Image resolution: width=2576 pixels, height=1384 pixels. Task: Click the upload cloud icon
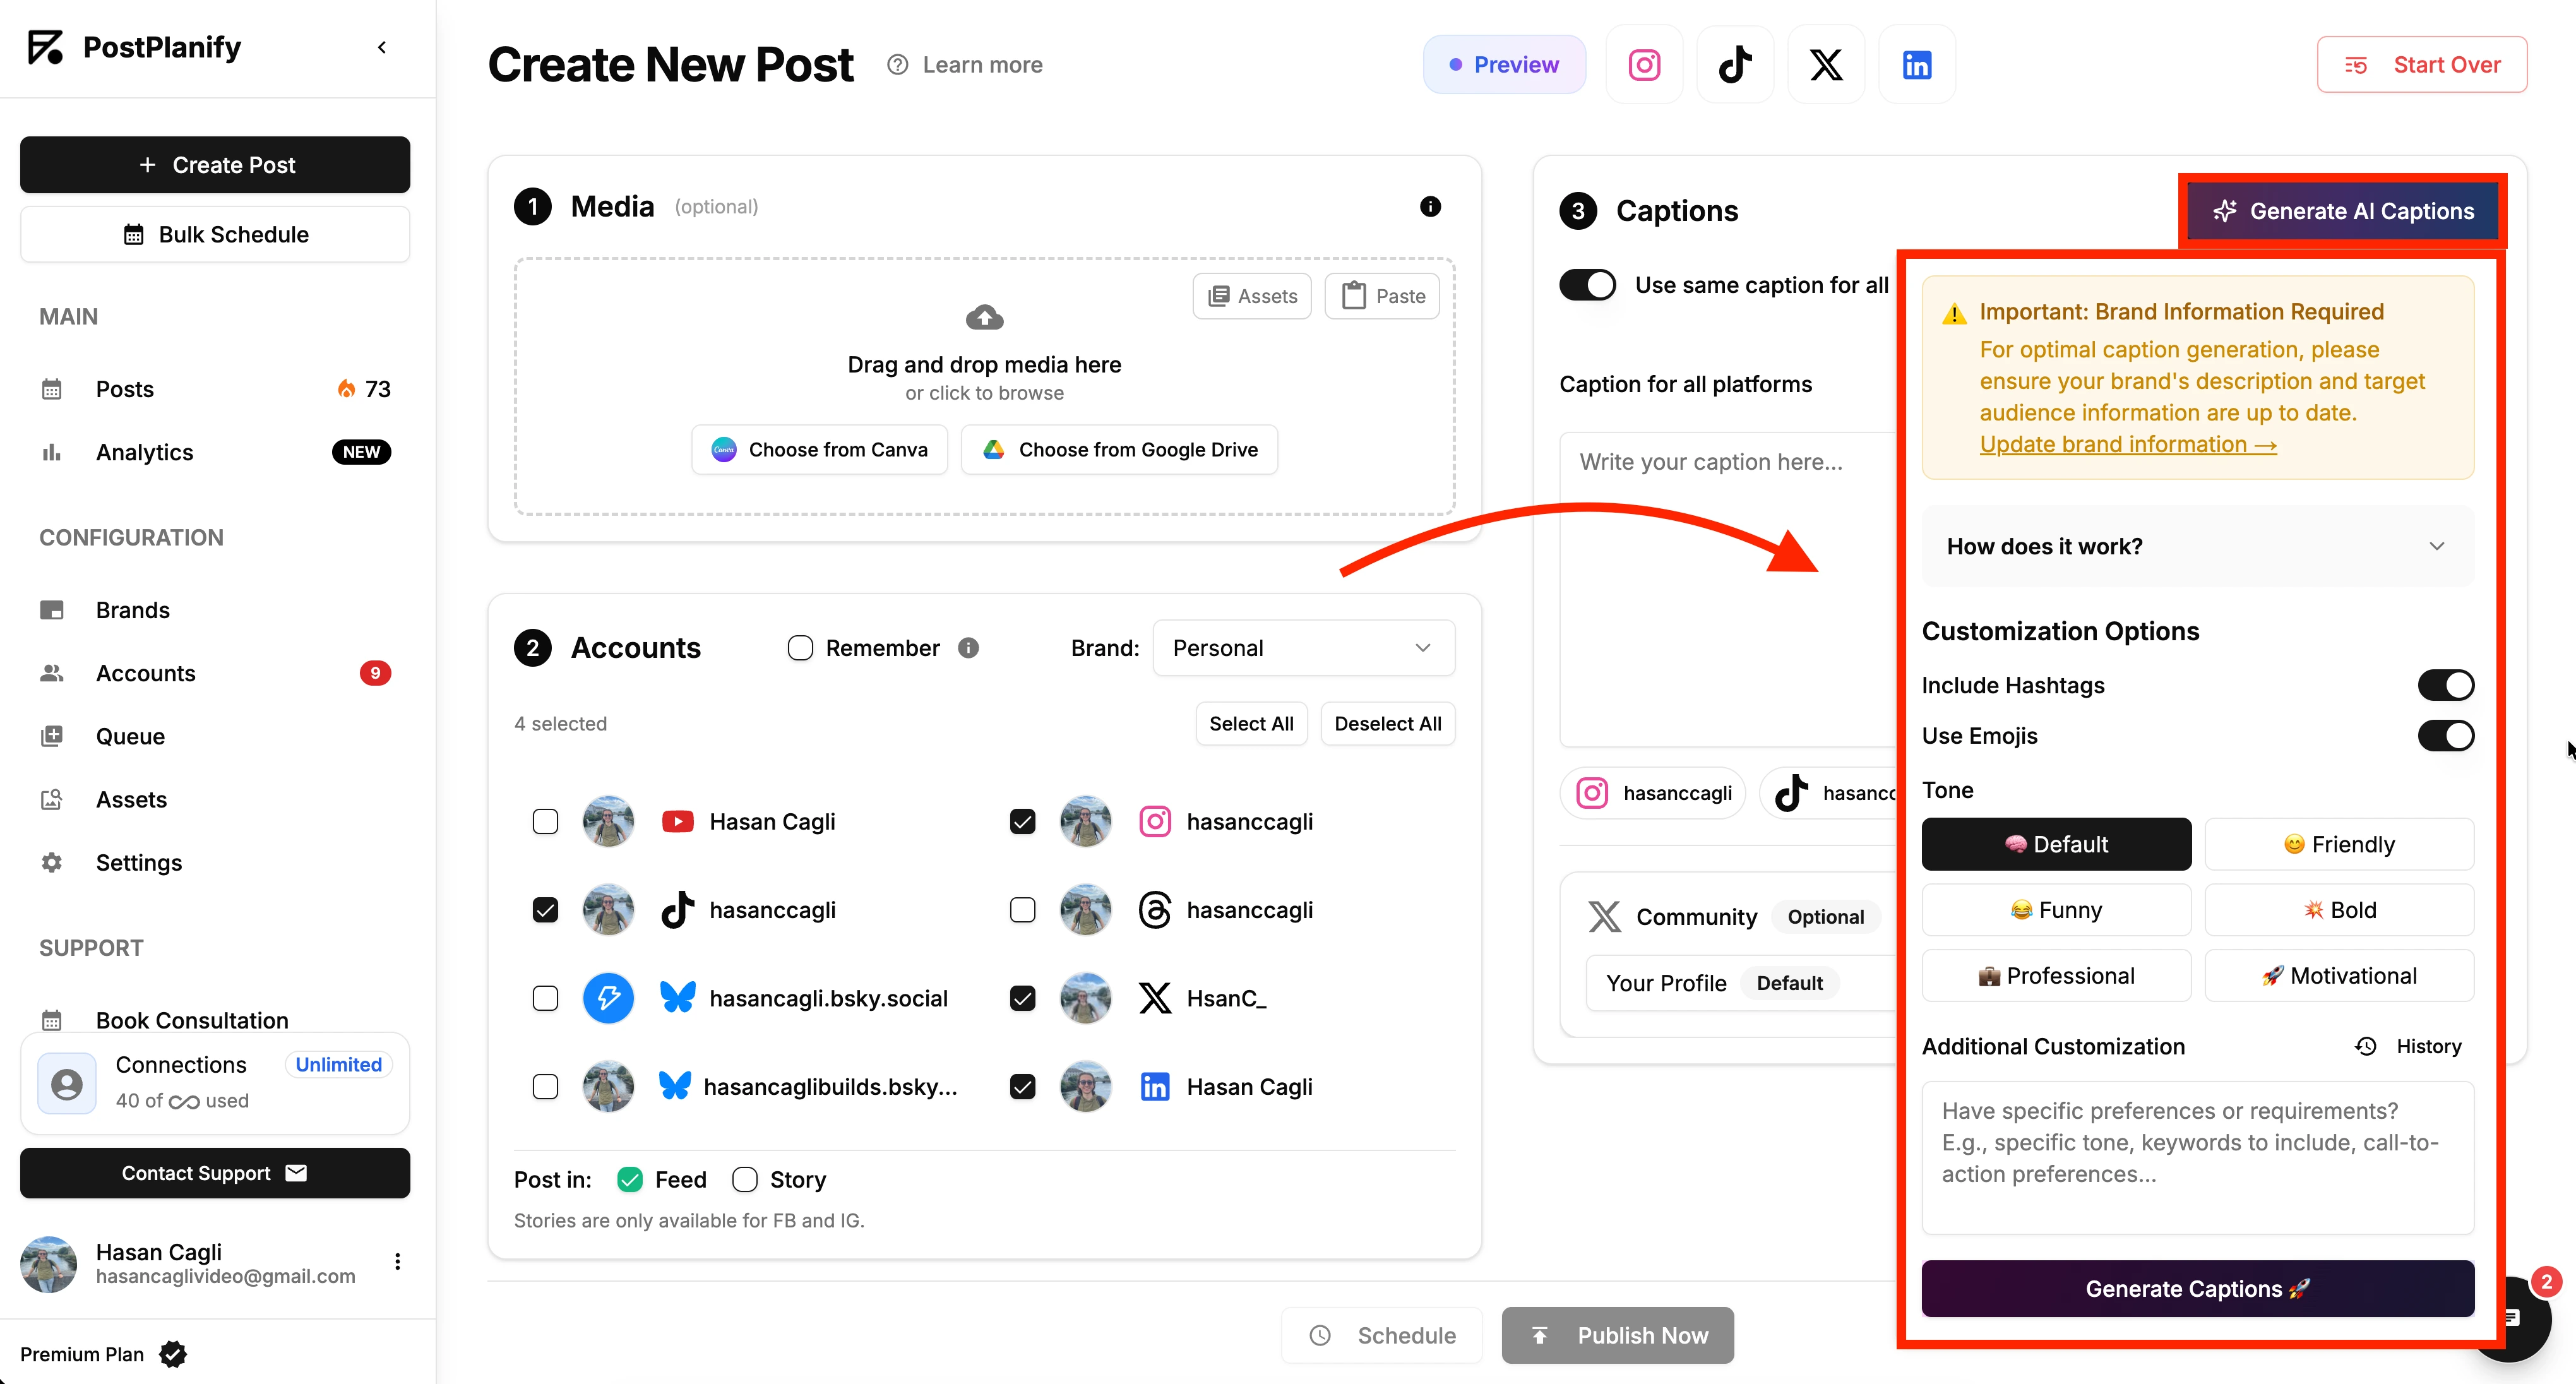click(x=984, y=317)
